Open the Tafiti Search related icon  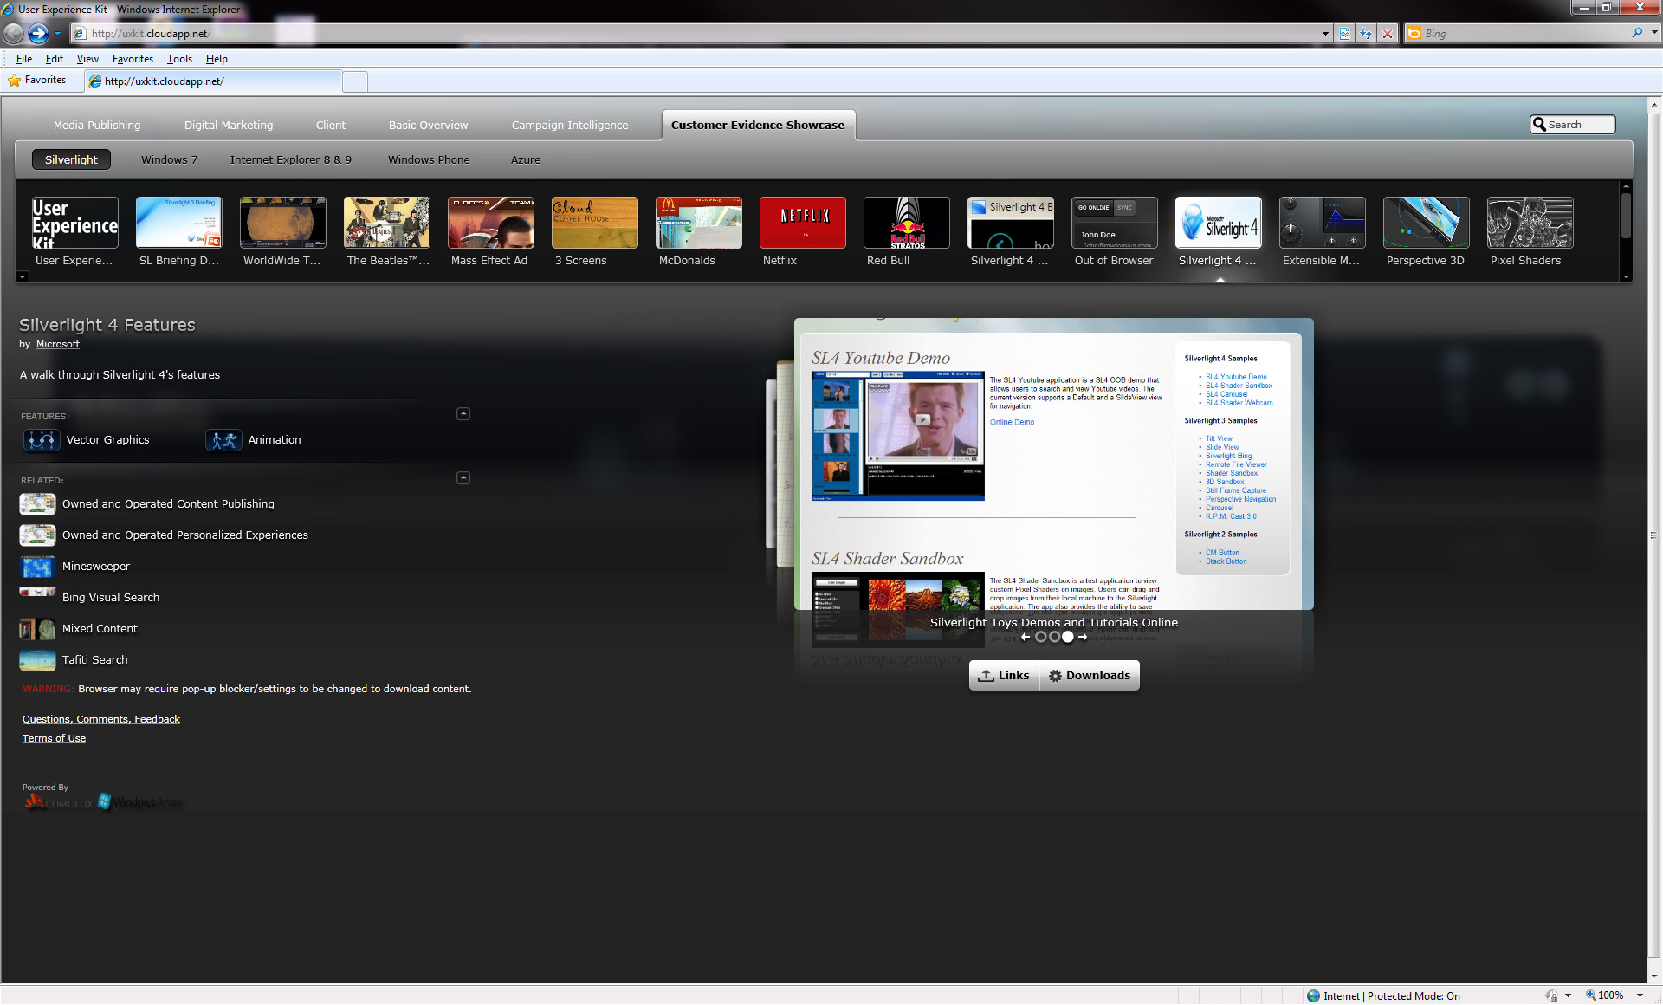[37, 660]
